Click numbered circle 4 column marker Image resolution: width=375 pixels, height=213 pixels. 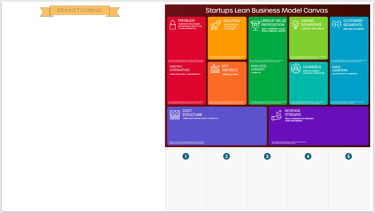pyautogui.click(x=308, y=156)
